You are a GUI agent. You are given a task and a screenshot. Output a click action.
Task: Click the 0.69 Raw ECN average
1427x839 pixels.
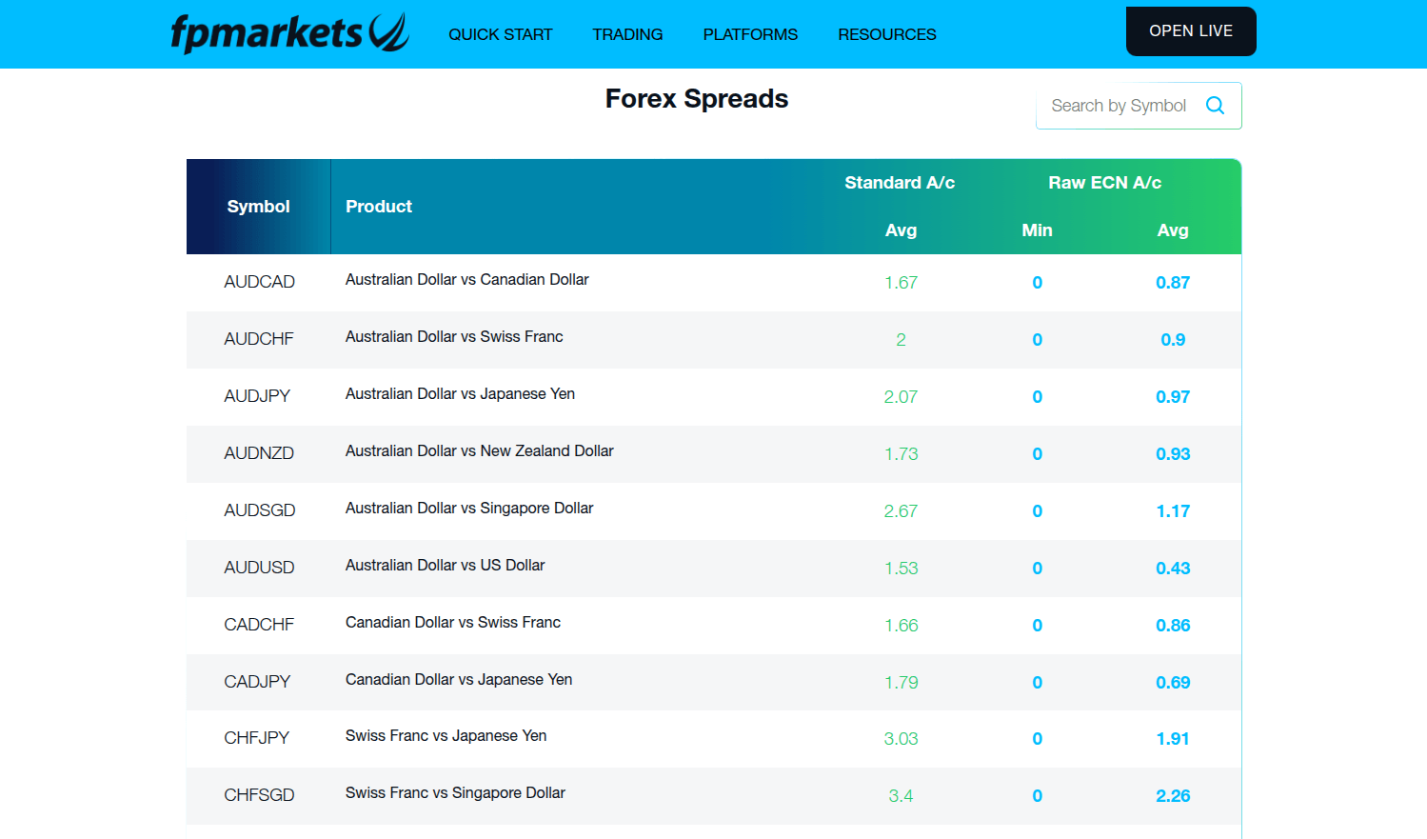pos(1173,683)
